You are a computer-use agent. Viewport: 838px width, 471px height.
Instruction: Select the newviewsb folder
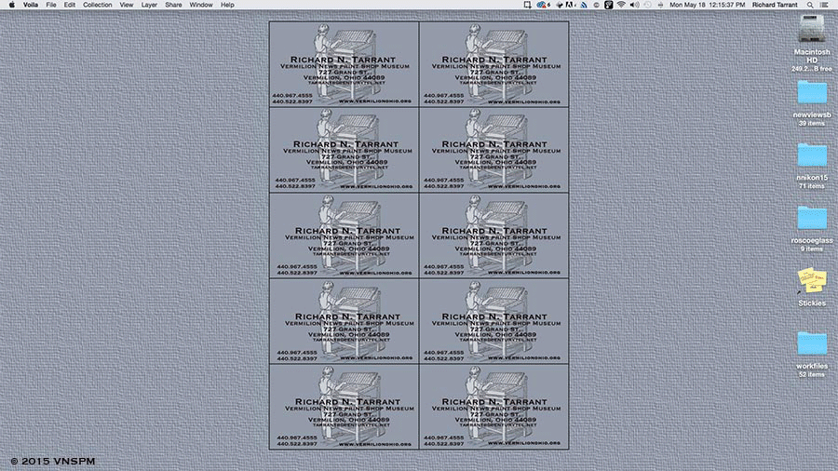click(x=812, y=93)
